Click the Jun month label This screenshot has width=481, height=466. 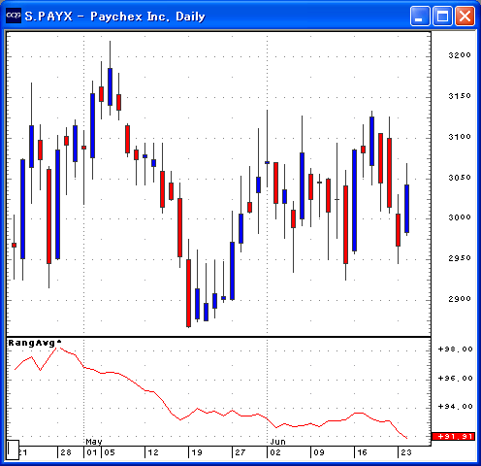pos(277,442)
